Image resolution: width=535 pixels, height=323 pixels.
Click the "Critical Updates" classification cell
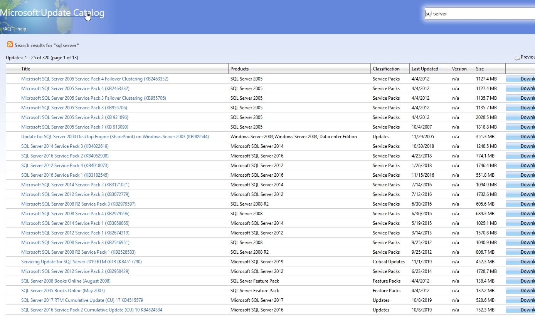point(389,262)
